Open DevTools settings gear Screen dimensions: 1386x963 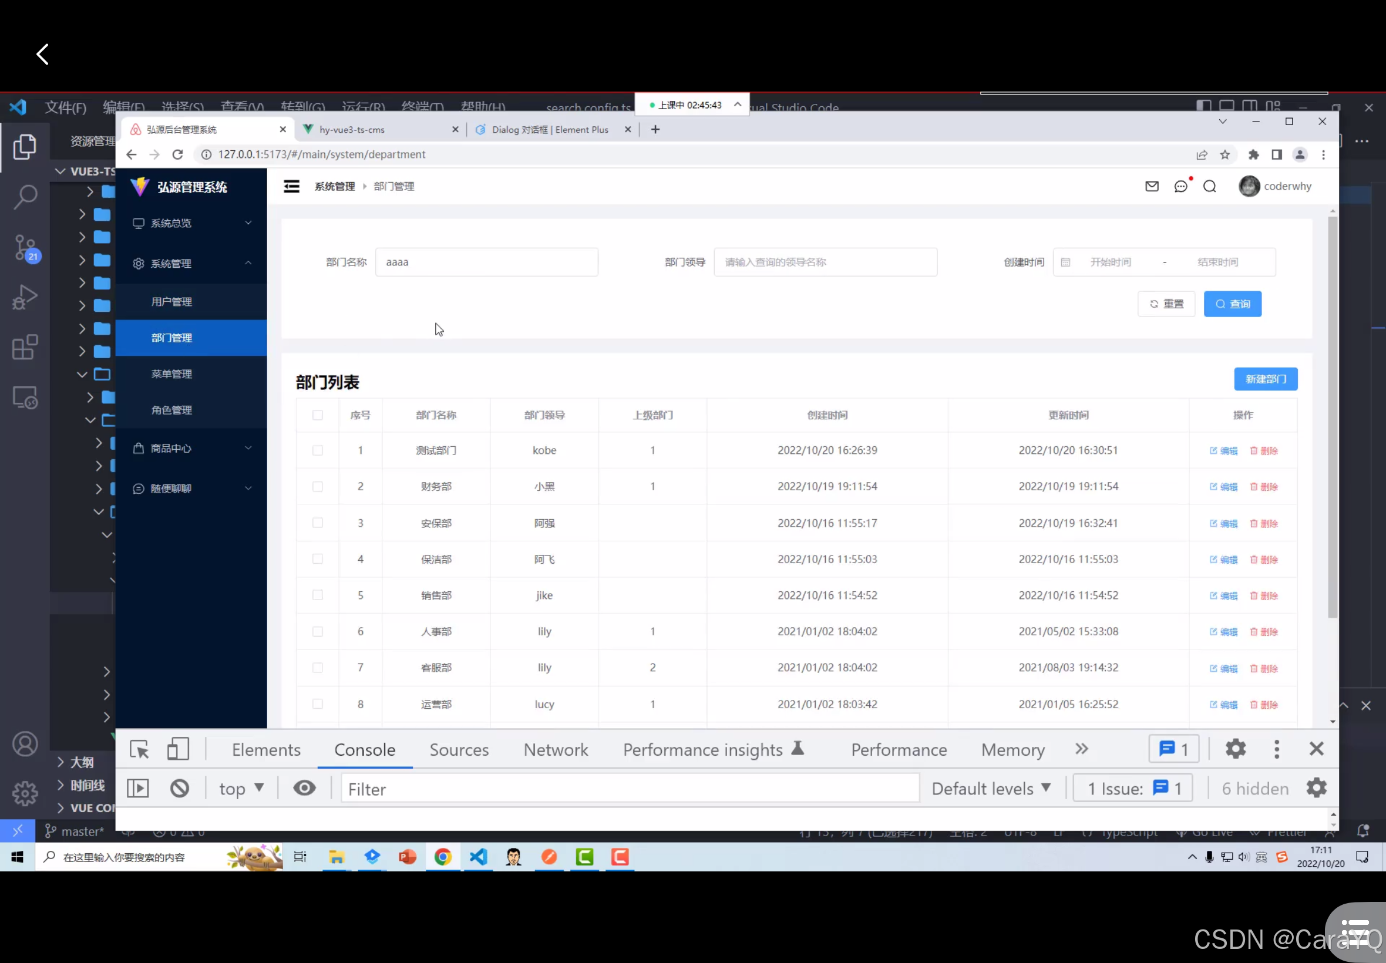[1235, 749]
